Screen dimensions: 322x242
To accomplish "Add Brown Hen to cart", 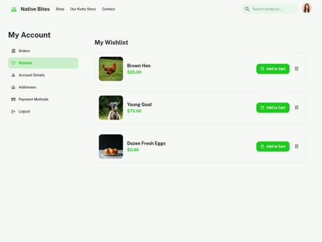I will tap(273, 69).
